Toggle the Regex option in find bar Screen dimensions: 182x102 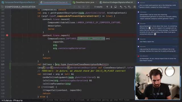pos(88,7)
